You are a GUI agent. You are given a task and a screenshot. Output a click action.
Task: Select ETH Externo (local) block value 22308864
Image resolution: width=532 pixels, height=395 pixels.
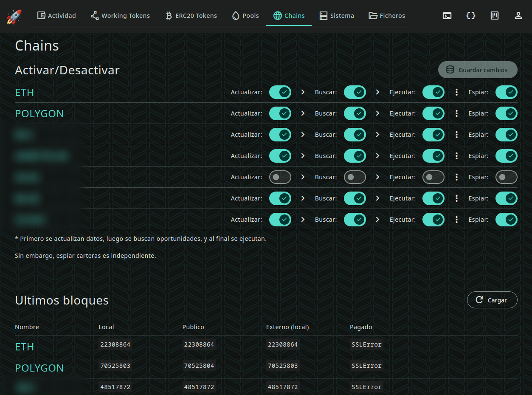(283, 344)
